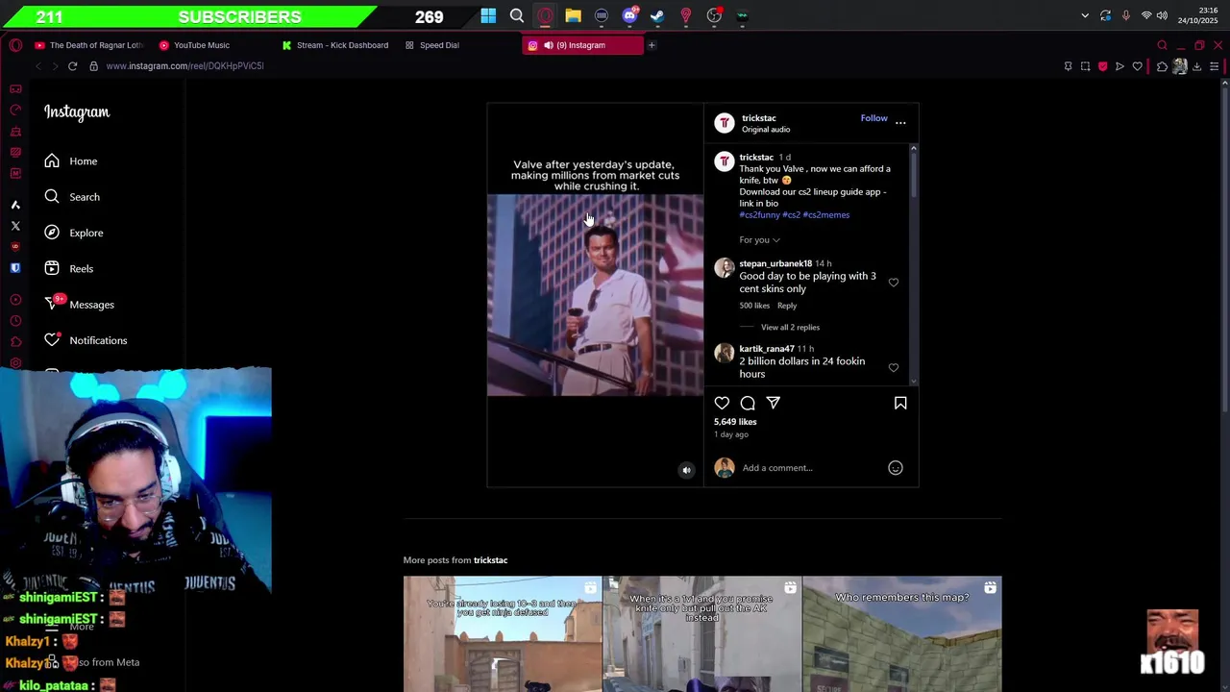
Task: Open Instagram Messages with 9+ badge
Action: coord(79,305)
